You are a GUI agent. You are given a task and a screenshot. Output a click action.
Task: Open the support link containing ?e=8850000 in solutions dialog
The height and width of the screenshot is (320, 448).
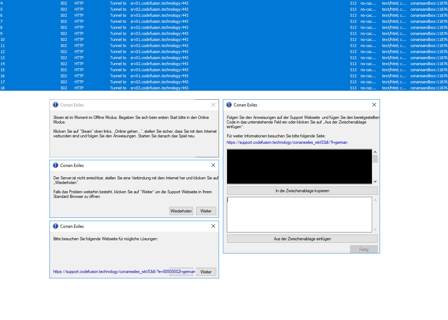(x=124, y=272)
